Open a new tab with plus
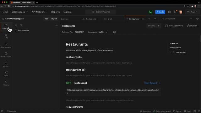201x113 pixels. click(149, 19)
